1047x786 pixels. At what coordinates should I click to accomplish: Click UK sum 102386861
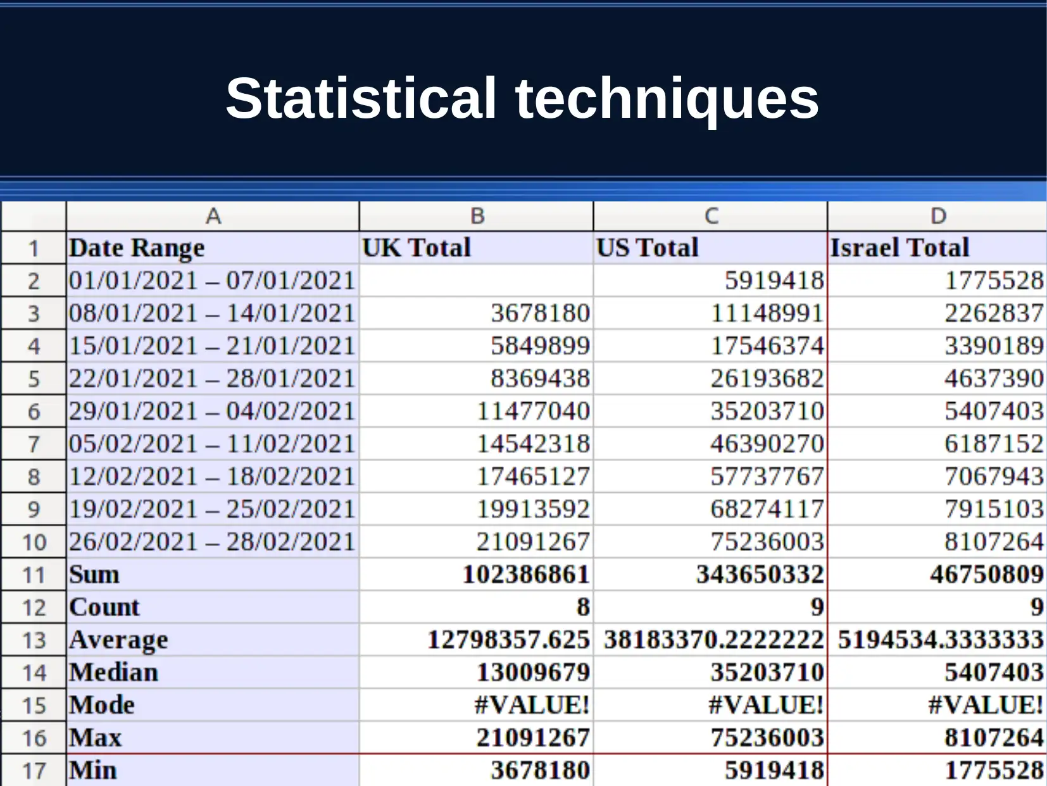pos(476,574)
